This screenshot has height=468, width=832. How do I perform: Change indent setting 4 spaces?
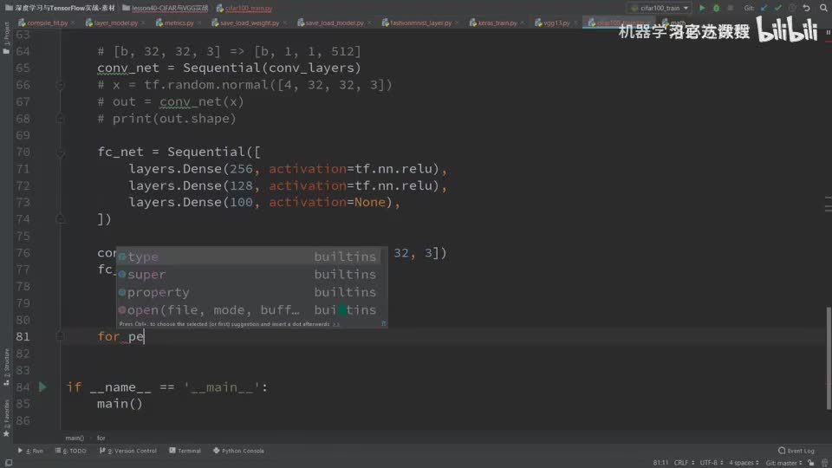click(744, 463)
